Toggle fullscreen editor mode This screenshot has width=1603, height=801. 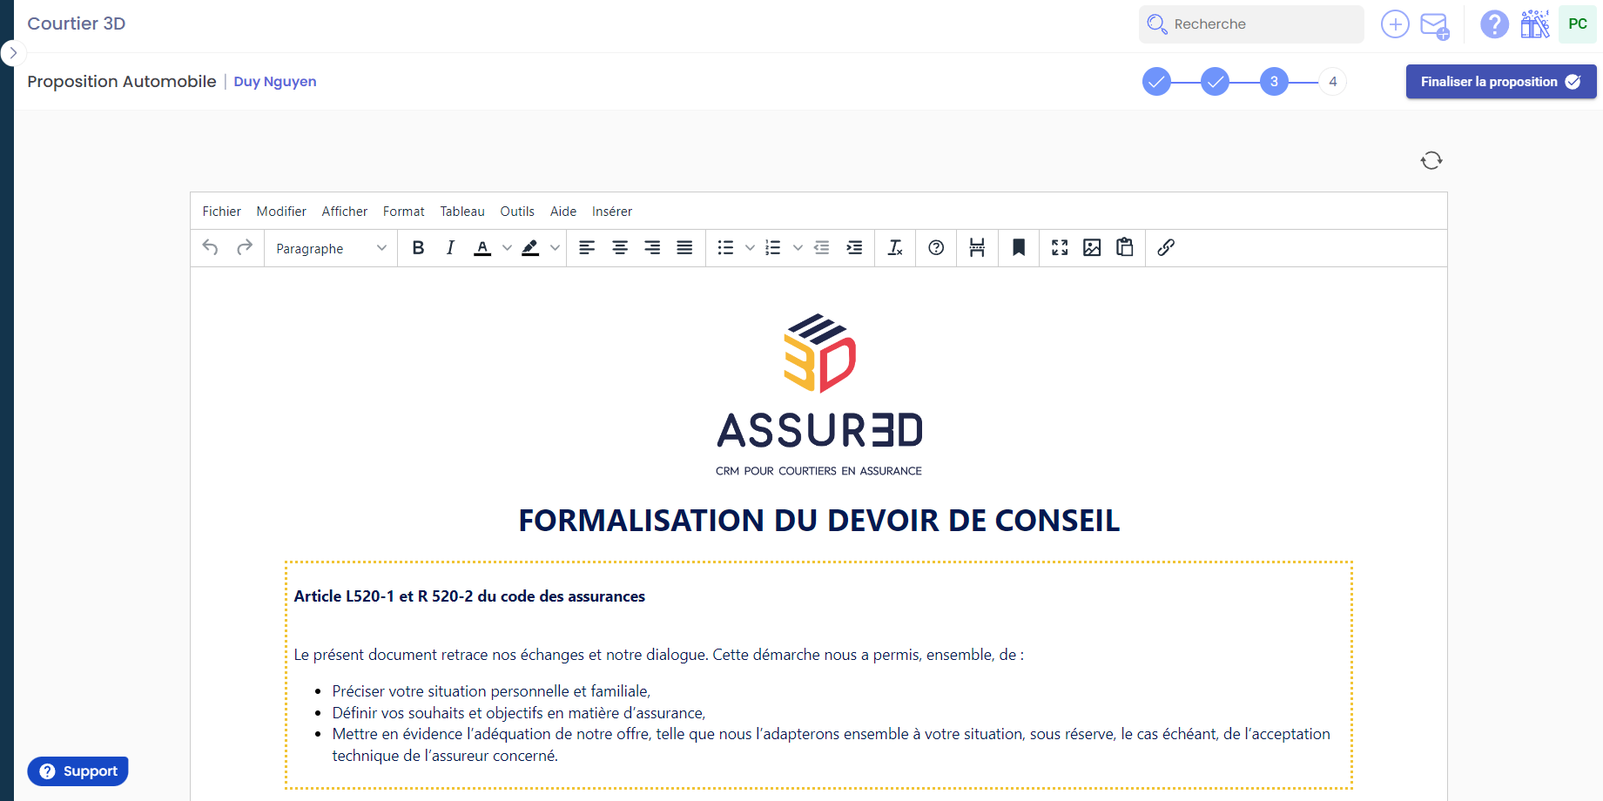pos(1060,248)
